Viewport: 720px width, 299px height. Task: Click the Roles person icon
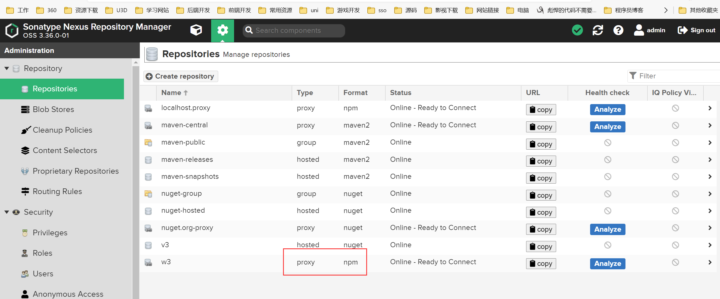[x=25, y=253]
